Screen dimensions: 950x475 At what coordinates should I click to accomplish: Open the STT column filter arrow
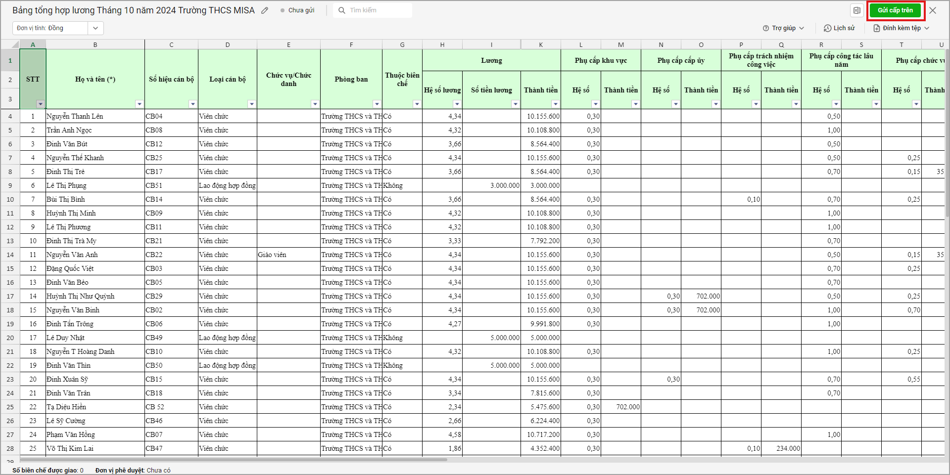tap(40, 104)
